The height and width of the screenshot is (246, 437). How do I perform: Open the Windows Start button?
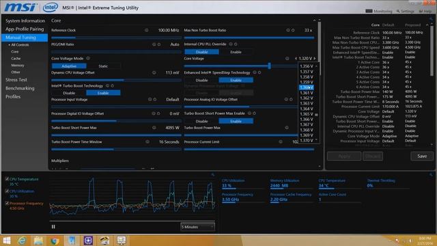point(6,241)
